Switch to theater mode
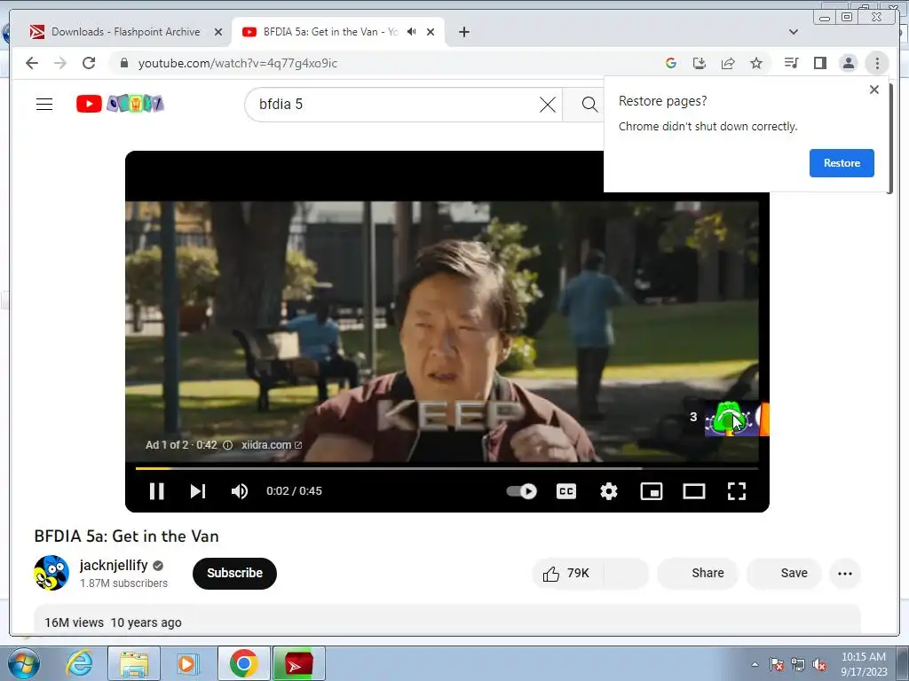Image resolution: width=909 pixels, height=681 pixels. click(694, 491)
